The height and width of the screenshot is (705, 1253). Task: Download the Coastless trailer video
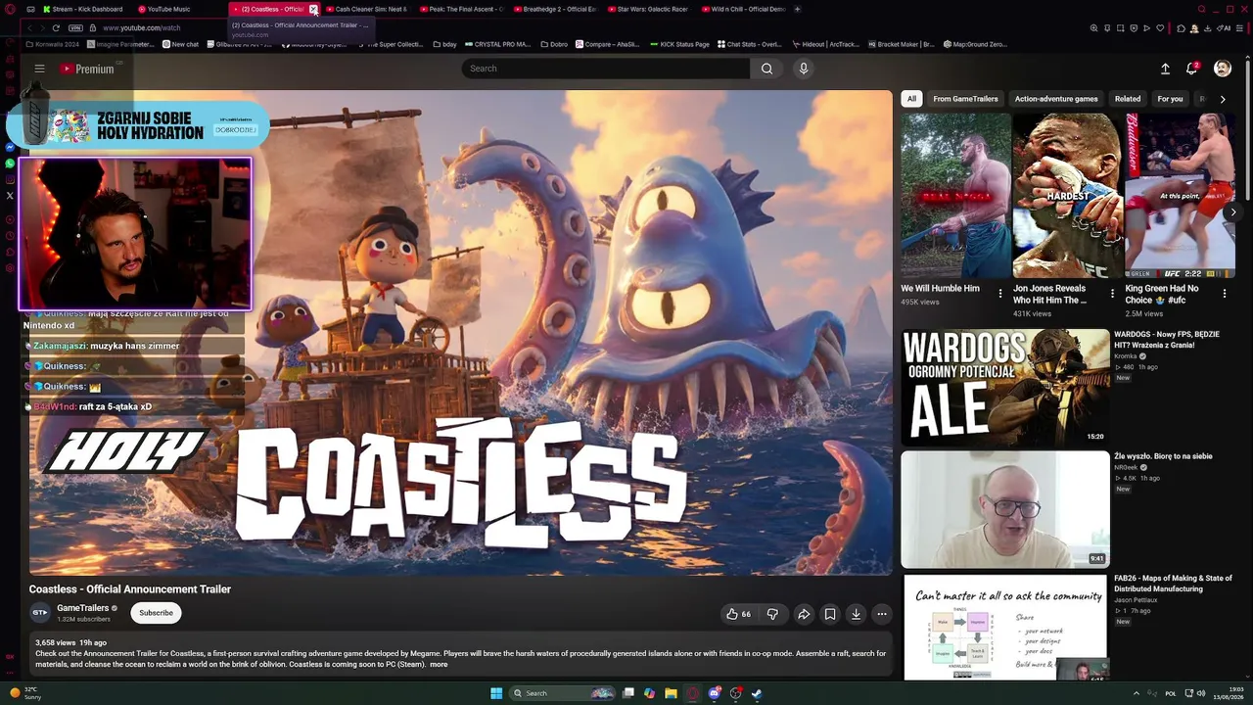856,614
